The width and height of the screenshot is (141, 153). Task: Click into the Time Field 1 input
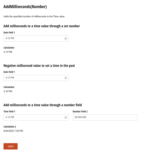[36, 117]
